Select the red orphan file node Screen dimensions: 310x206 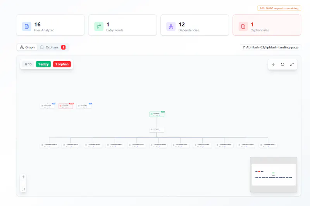point(65,106)
